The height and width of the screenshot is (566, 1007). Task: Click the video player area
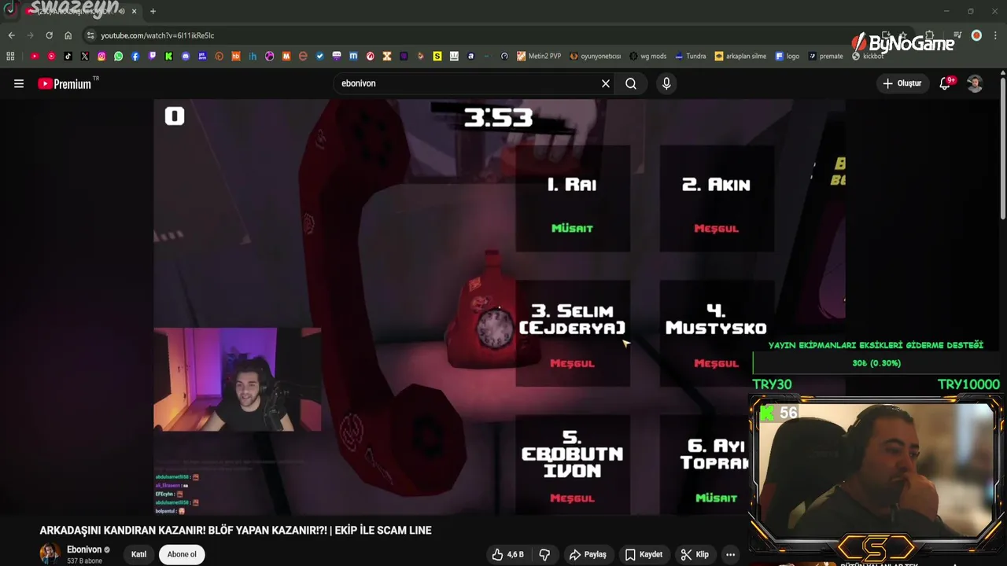[499, 307]
